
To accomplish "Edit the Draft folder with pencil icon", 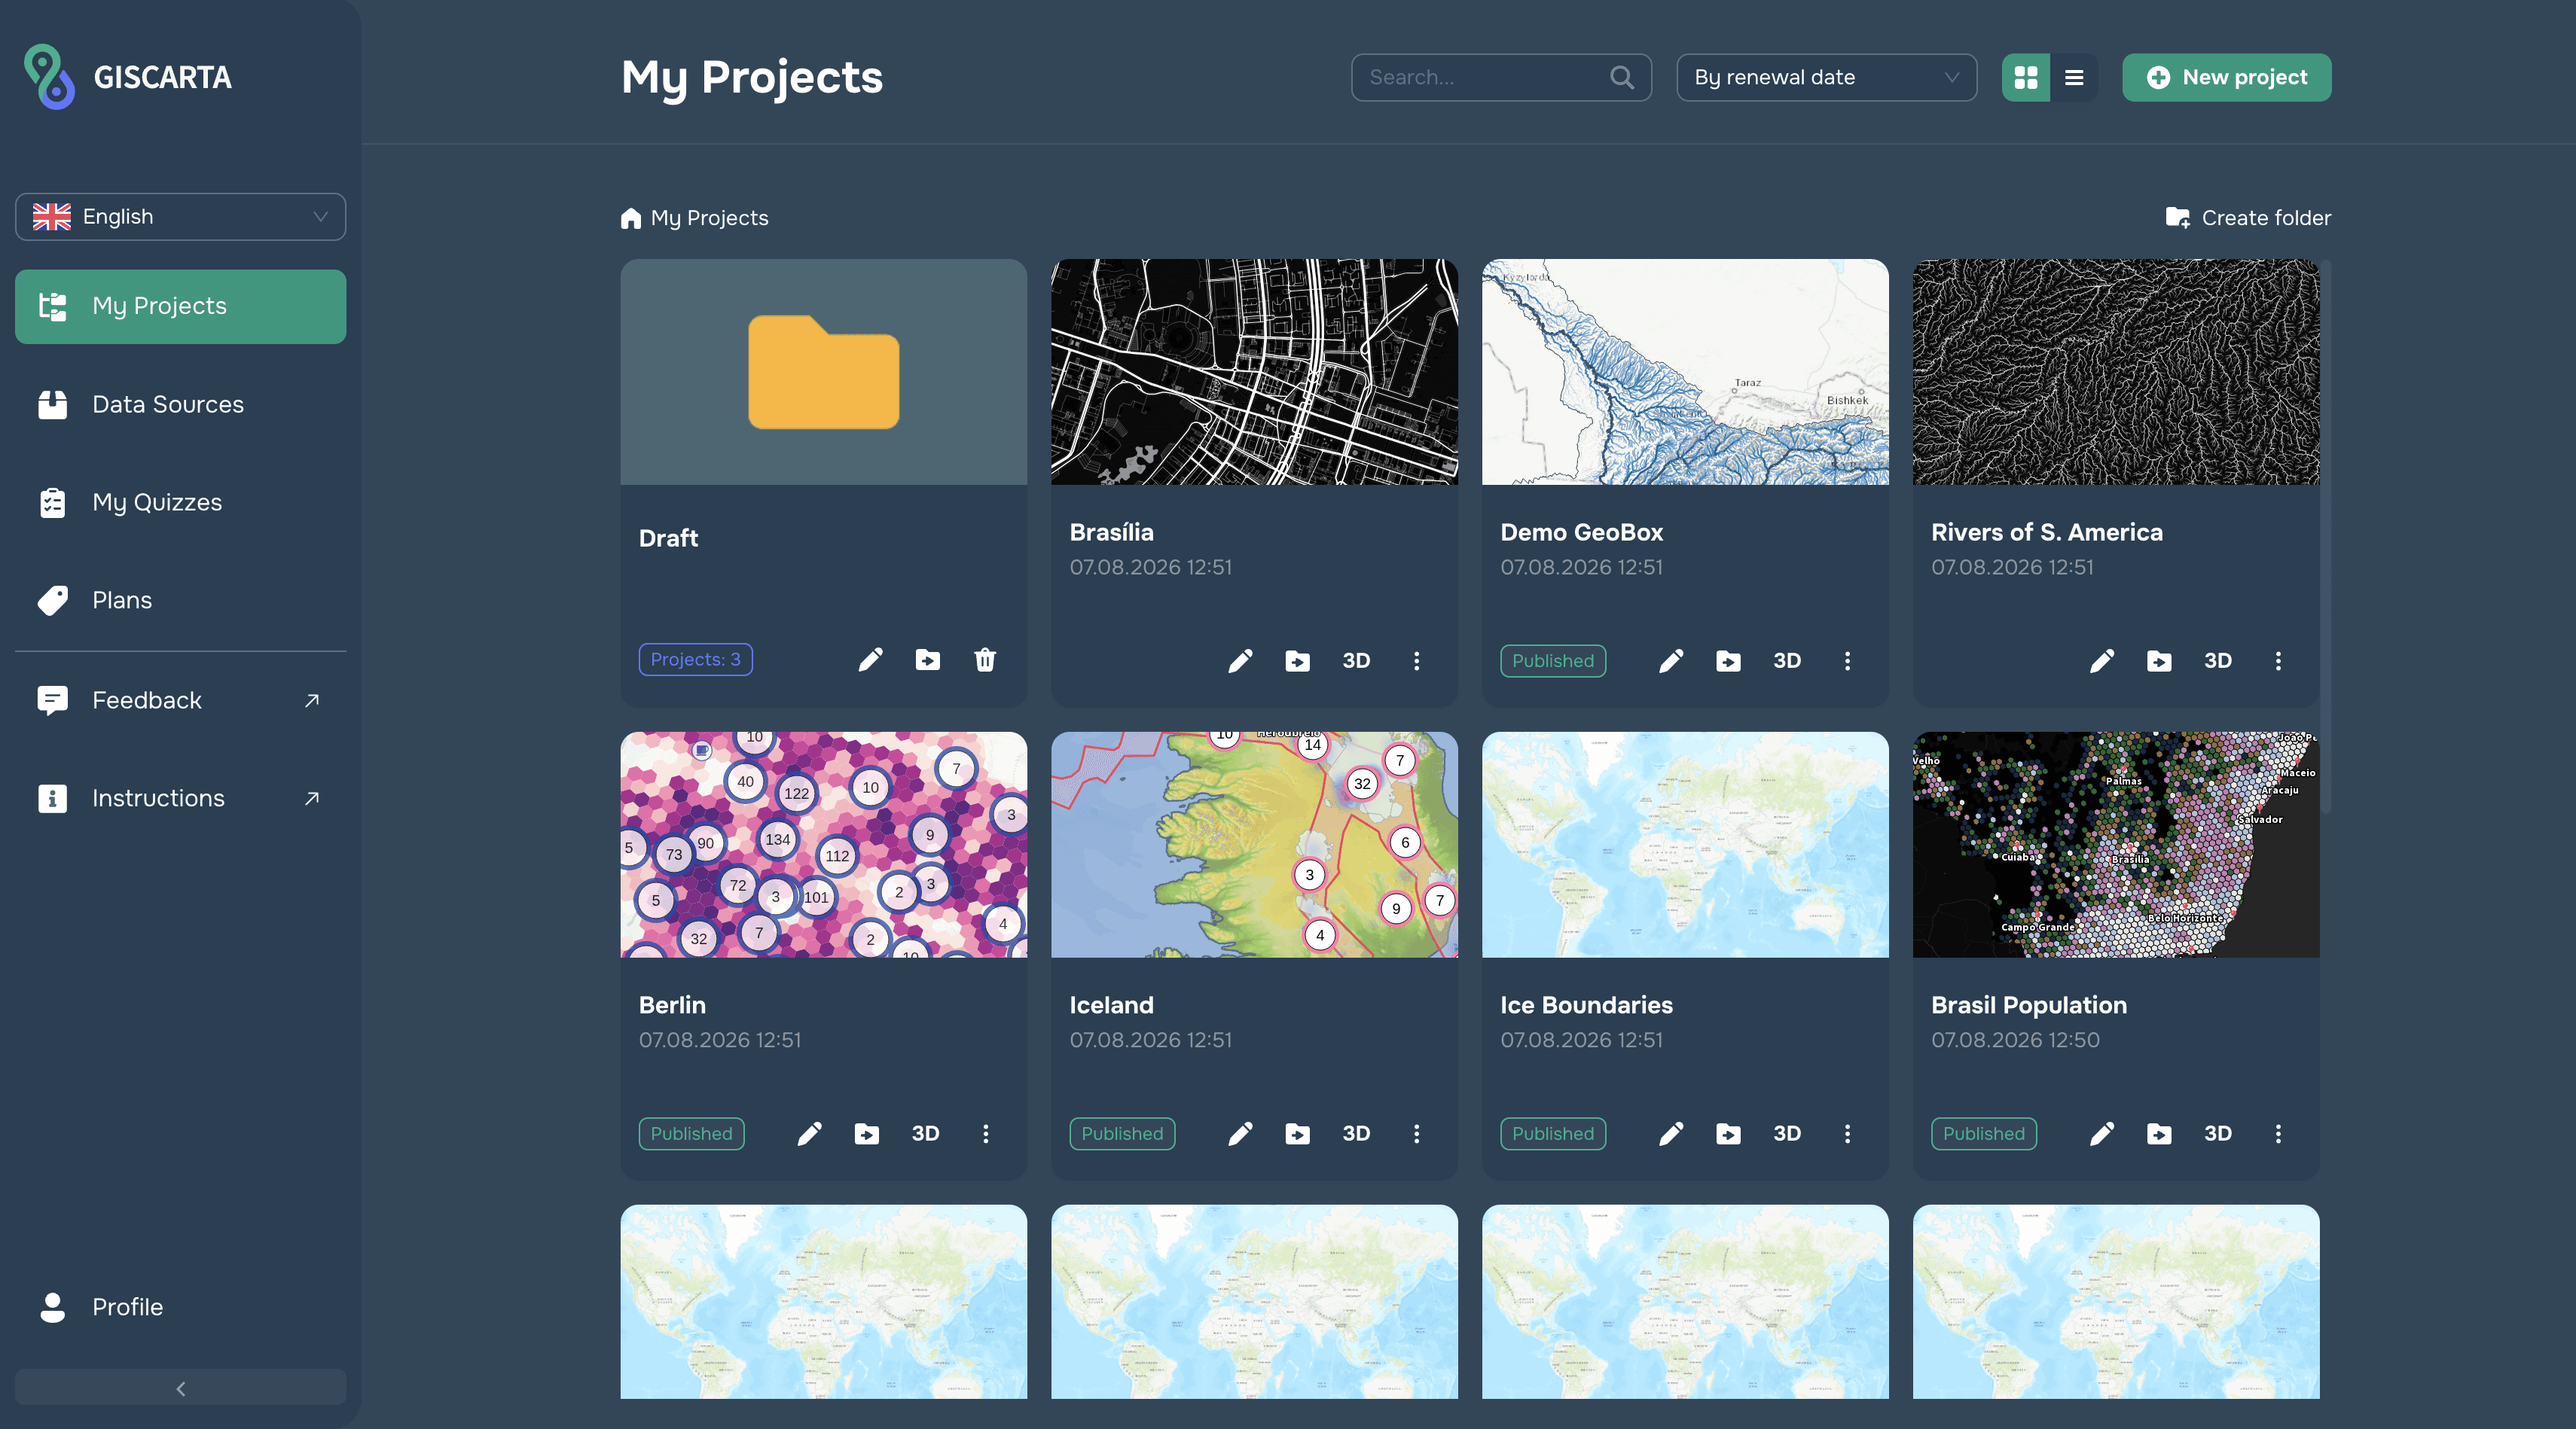I will (870, 660).
